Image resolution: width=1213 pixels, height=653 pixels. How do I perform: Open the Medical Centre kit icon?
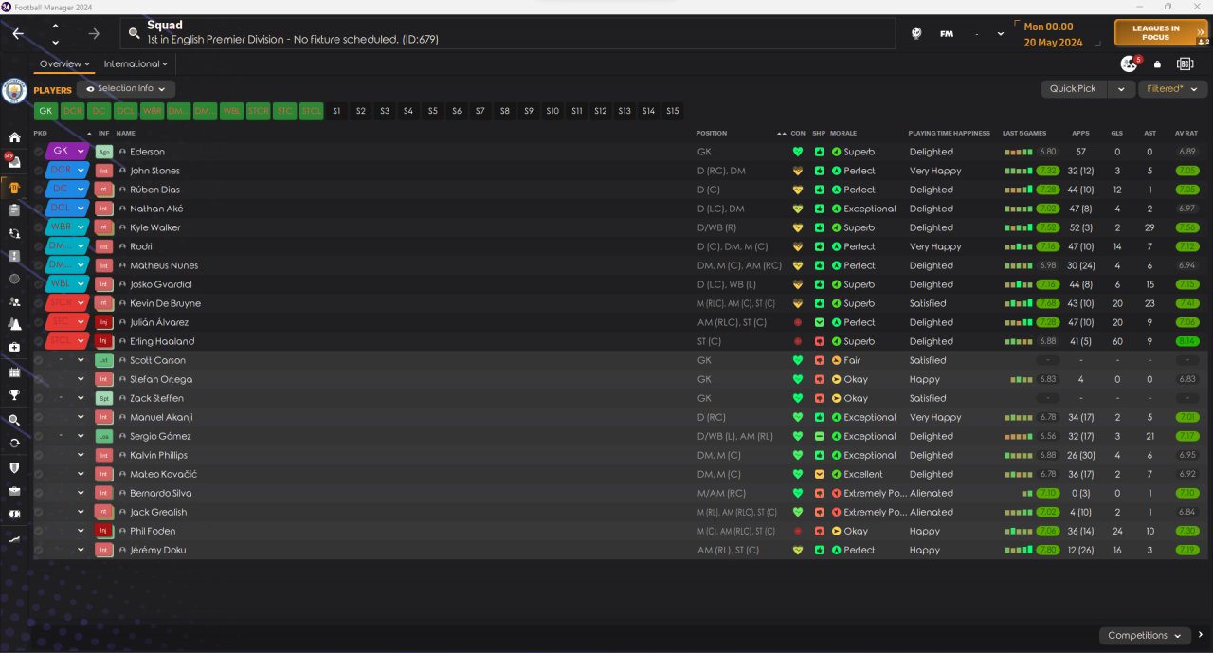click(14, 348)
